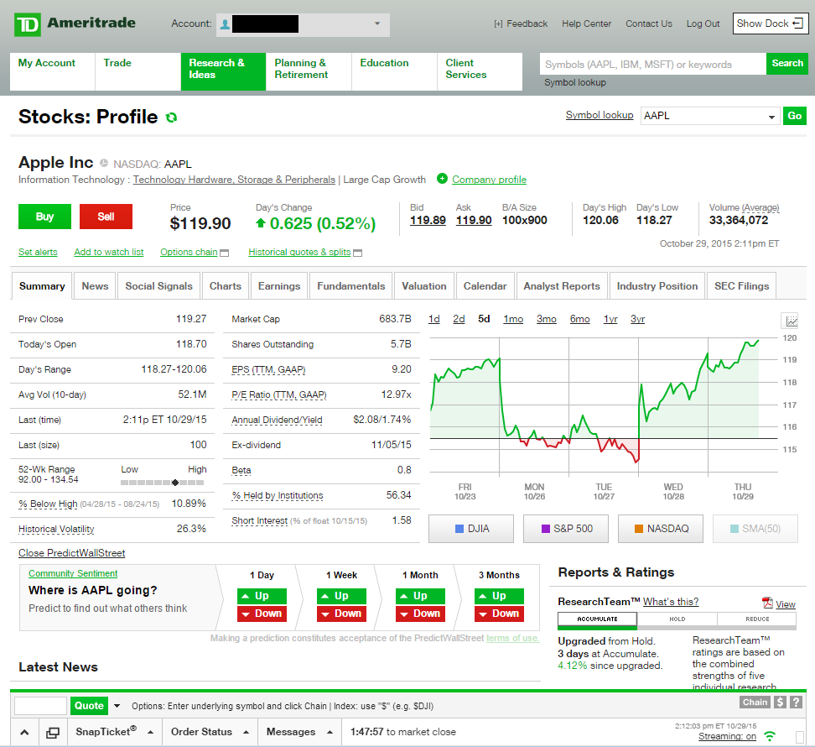Viewport: 815px width, 747px height.
Task: Click the PDF icon next to View
Action: tap(767, 603)
